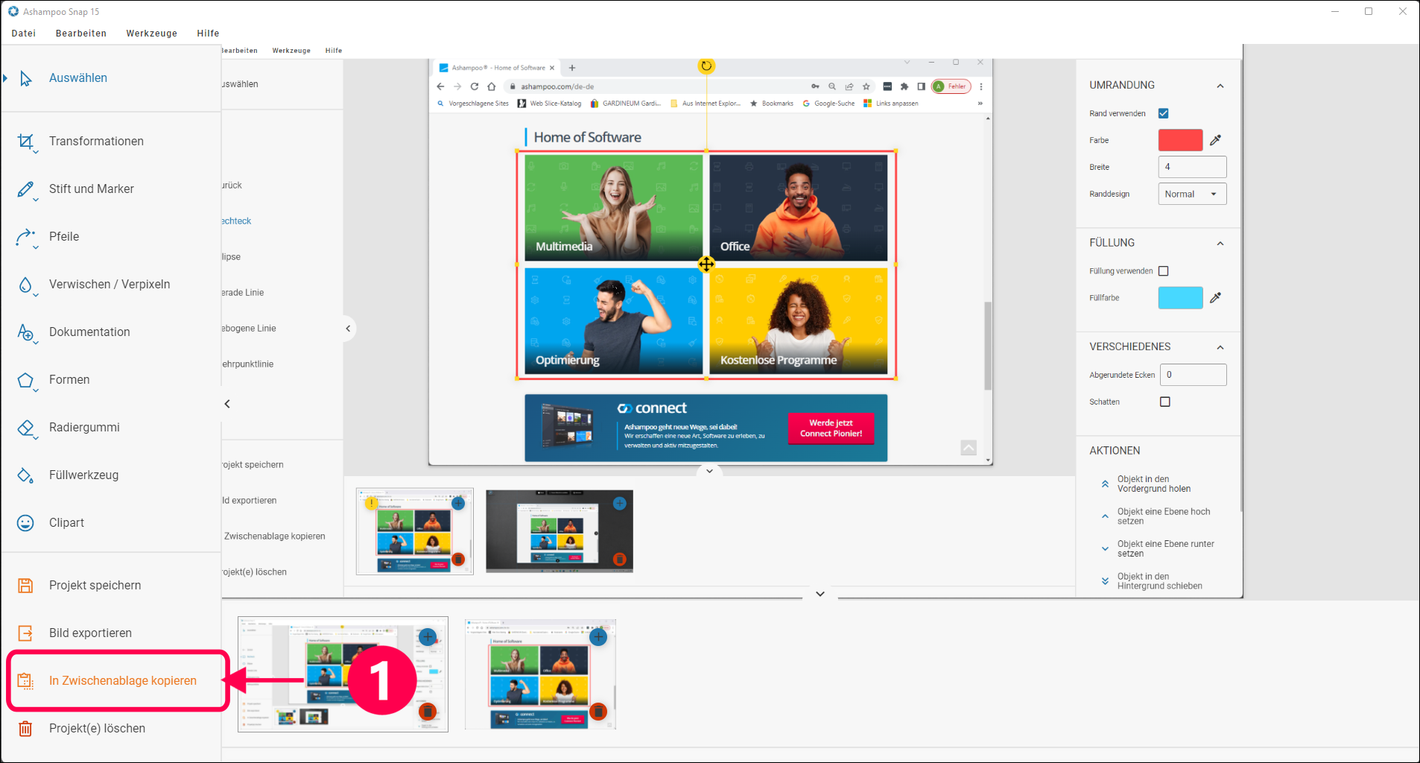Open the Bearbeiten menu

(x=81, y=34)
